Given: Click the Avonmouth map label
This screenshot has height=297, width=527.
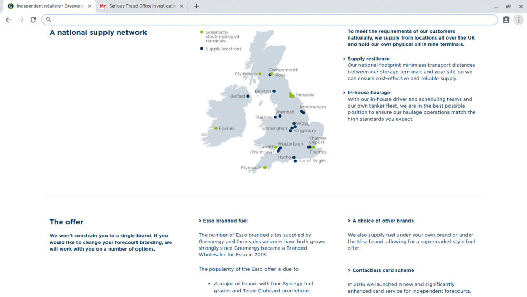Looking at the screenshot, I should (262, 152).
